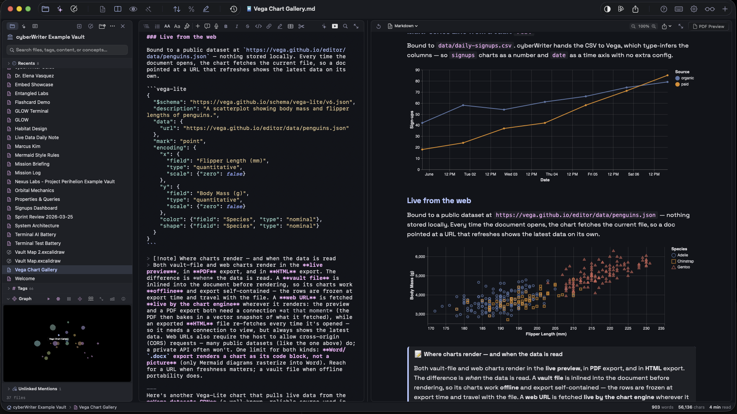Viewport: 737px width, 414px height.
Task: Open the Markdown format dropdown
Action: point(403,26)
